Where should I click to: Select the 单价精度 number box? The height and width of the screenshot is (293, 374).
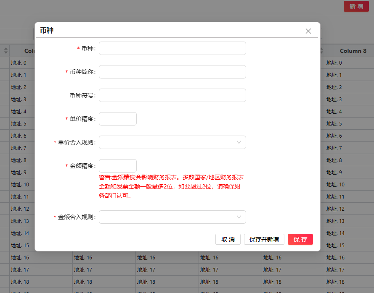pos(118,119)
